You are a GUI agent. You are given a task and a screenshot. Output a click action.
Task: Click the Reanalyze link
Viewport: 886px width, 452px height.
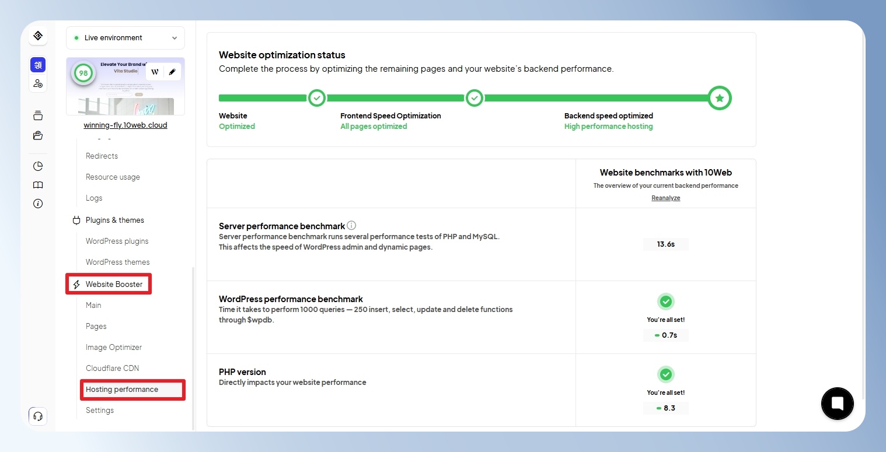click(x=666, y=198)
